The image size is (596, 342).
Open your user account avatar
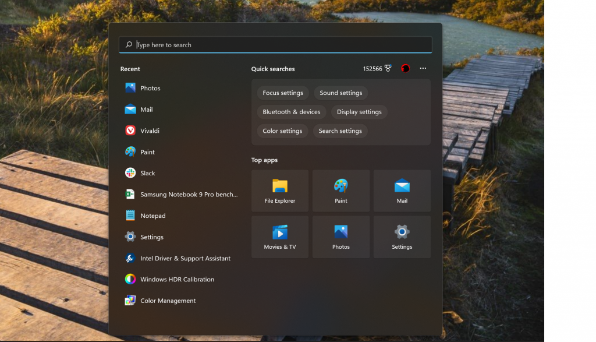(405, 68)
